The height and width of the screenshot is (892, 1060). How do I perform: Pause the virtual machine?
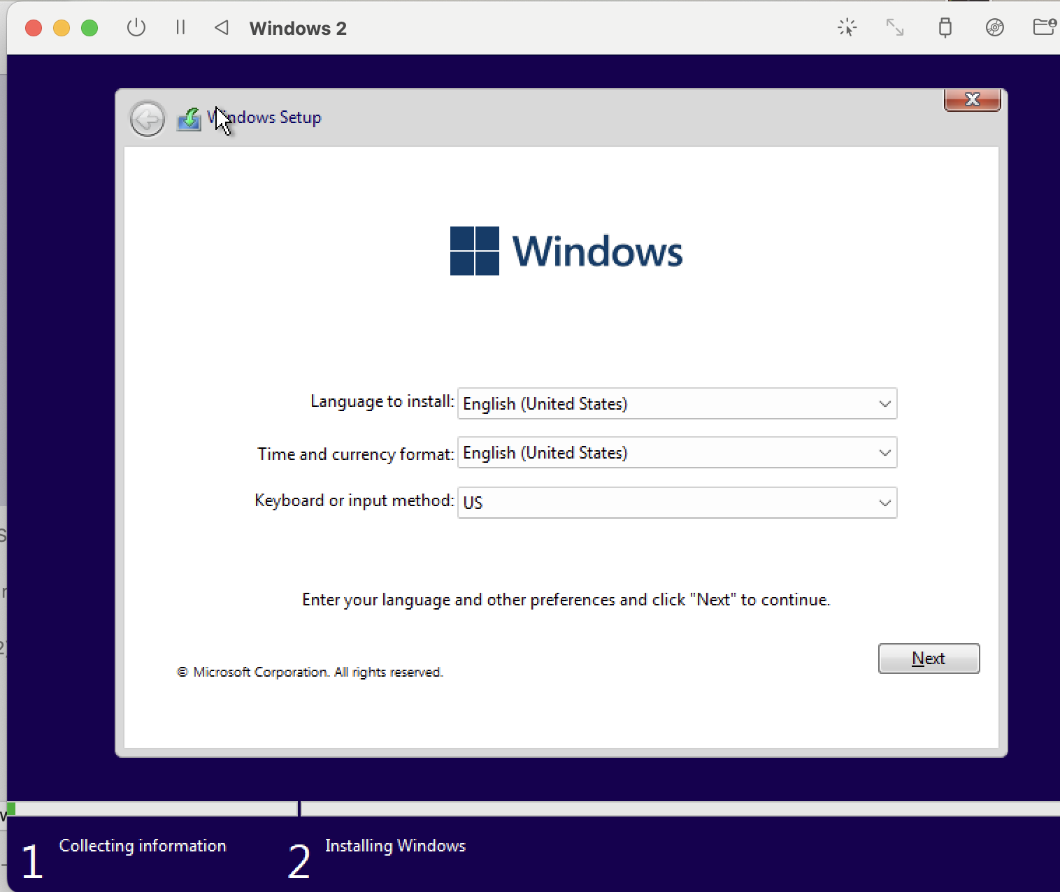click(180, 28)
